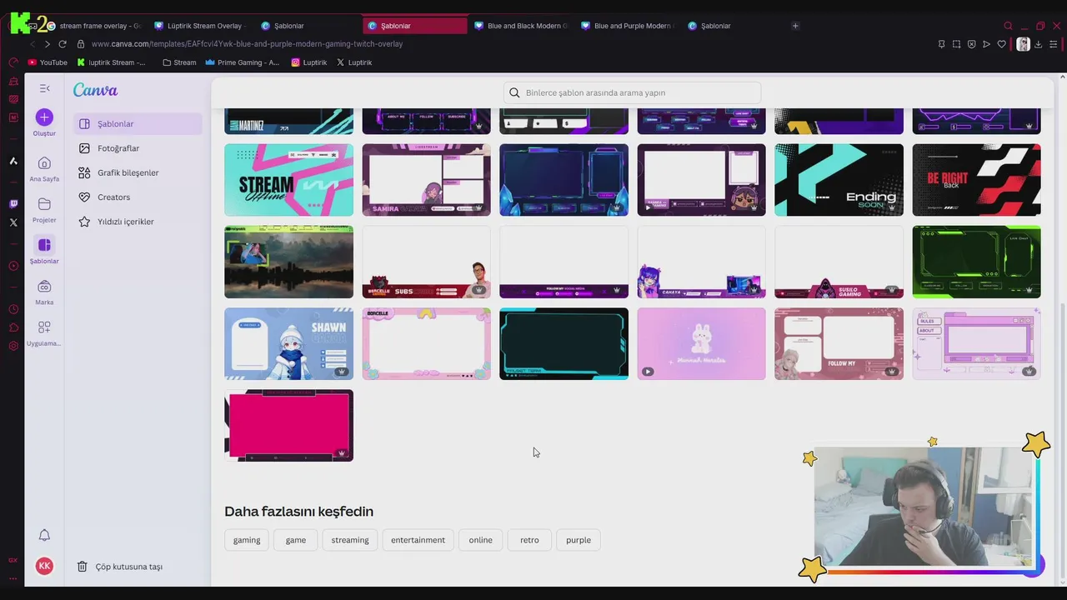Open Prime Gaming bookmark
This screenshot has width=1067, height=600.
pos(242,62)
